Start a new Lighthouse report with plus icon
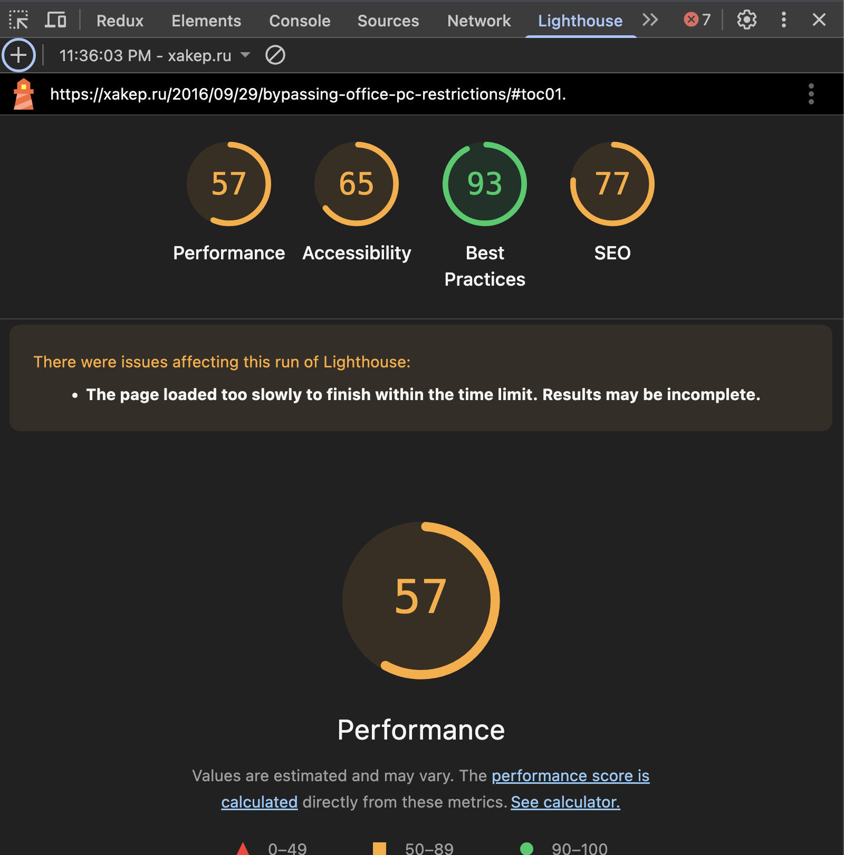The height and width of the screenshot is (855, 844). [18, 55]
